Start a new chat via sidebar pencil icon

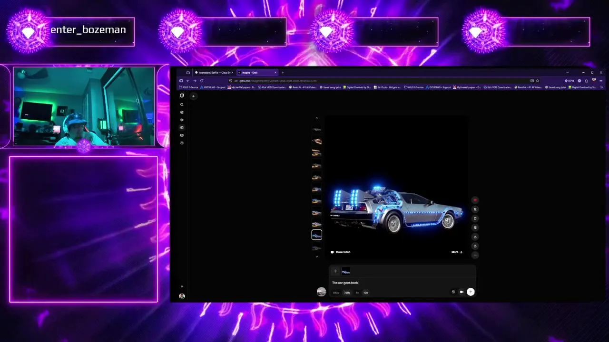click(182, 112)
